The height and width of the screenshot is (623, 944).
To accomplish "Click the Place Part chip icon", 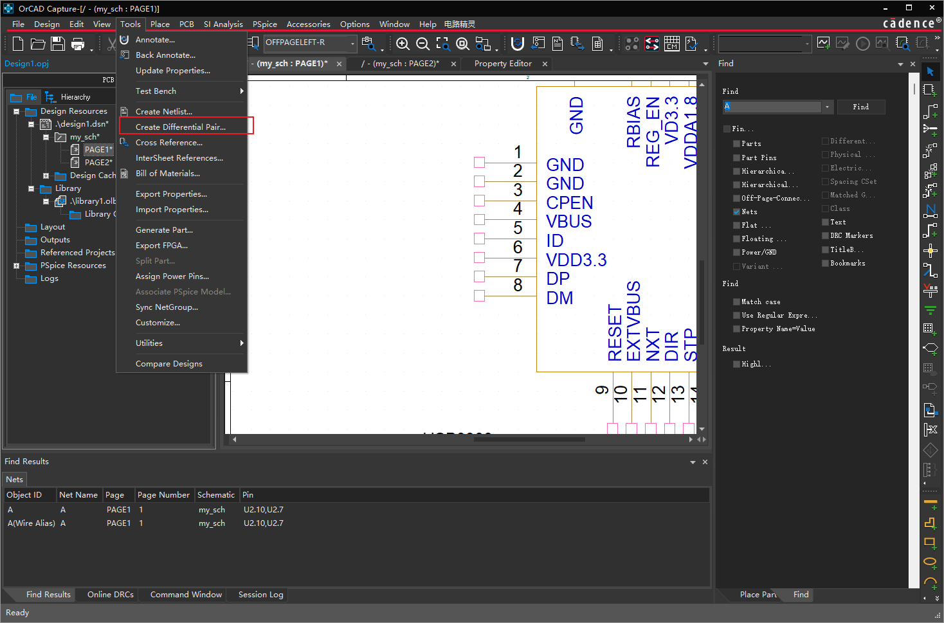I will pyautogui.click(x=930, y=91).
